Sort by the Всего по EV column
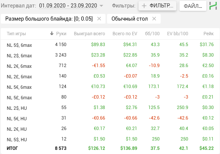This screenshot has height=154, width=220. tap(125, 34)
